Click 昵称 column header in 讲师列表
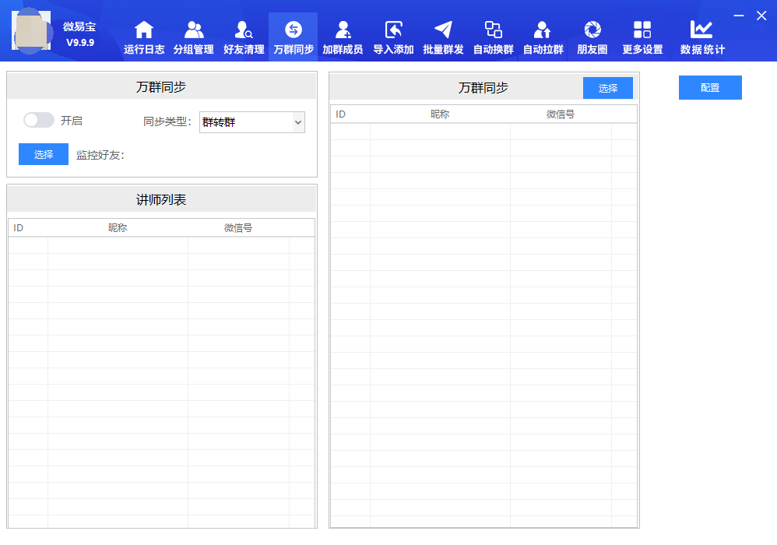 118,228
